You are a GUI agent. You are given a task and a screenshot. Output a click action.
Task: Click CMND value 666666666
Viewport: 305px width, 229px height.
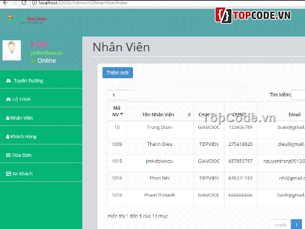[x=240, y=195]
